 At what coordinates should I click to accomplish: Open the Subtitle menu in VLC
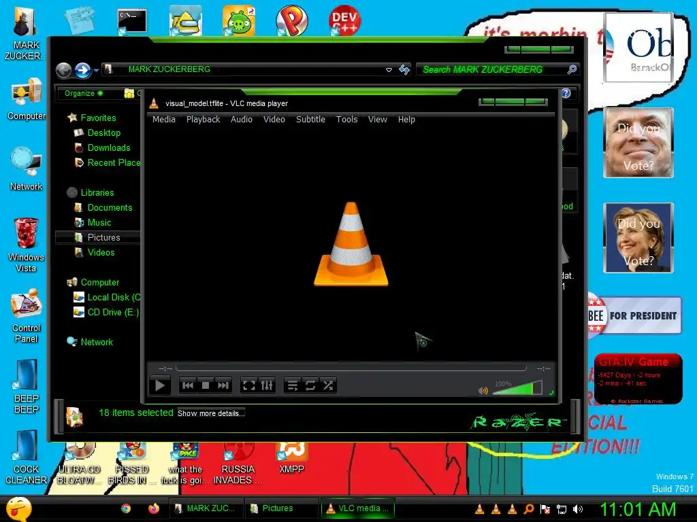310,120
